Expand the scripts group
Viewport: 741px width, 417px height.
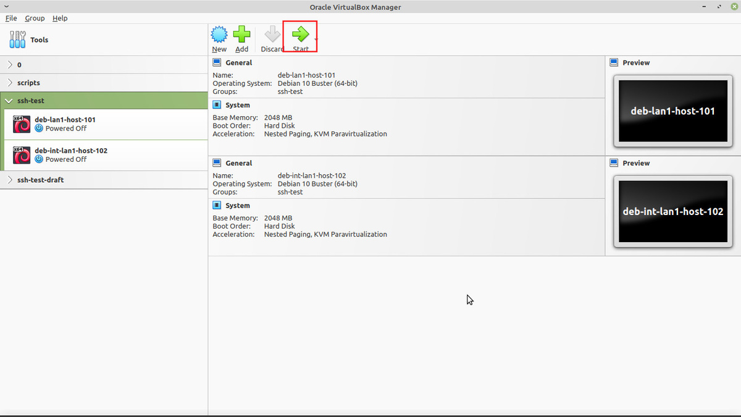[x=10, y=83]
